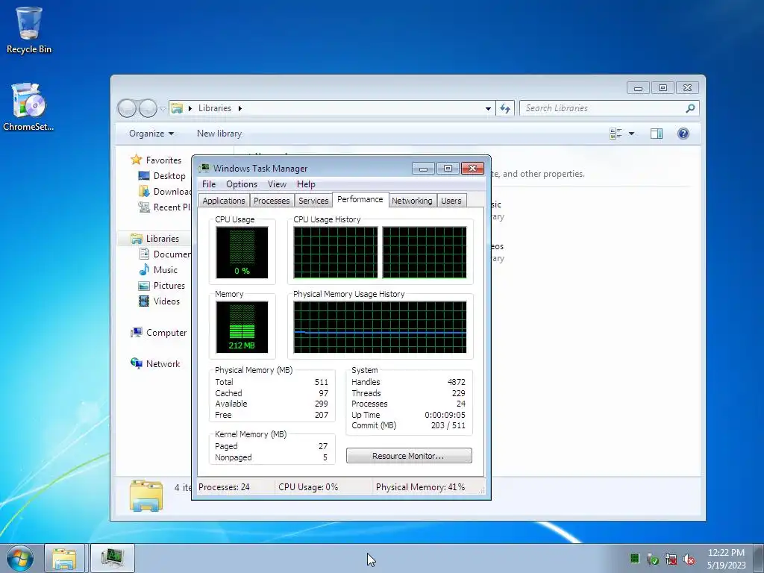The image size is (764, 573).
Task: Open Desktop in Explorer favorites
Action: (161, 176)
